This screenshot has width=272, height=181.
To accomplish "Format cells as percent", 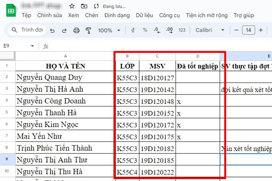I will click(x=145, y=30).
